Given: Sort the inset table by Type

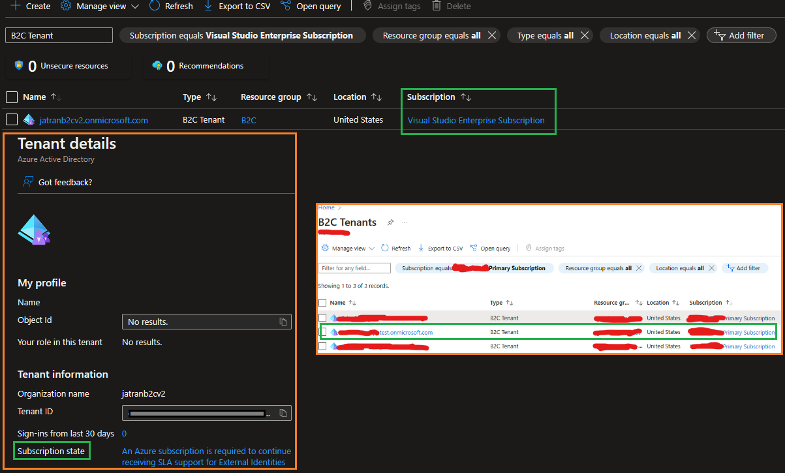Looking at the screenshot, I should click(x=500, y=303).
